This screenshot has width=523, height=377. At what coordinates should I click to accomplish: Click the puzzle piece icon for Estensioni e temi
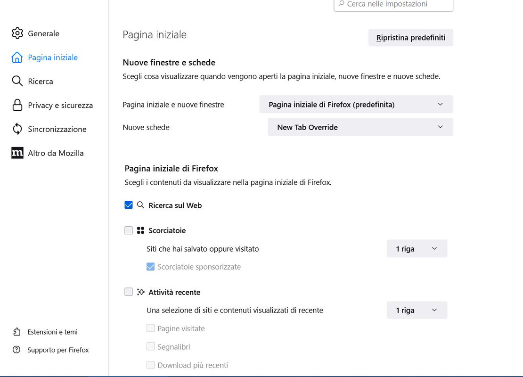click(x=16, y=332)
